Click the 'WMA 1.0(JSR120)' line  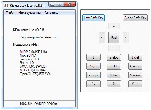click(x=33, y=67)
